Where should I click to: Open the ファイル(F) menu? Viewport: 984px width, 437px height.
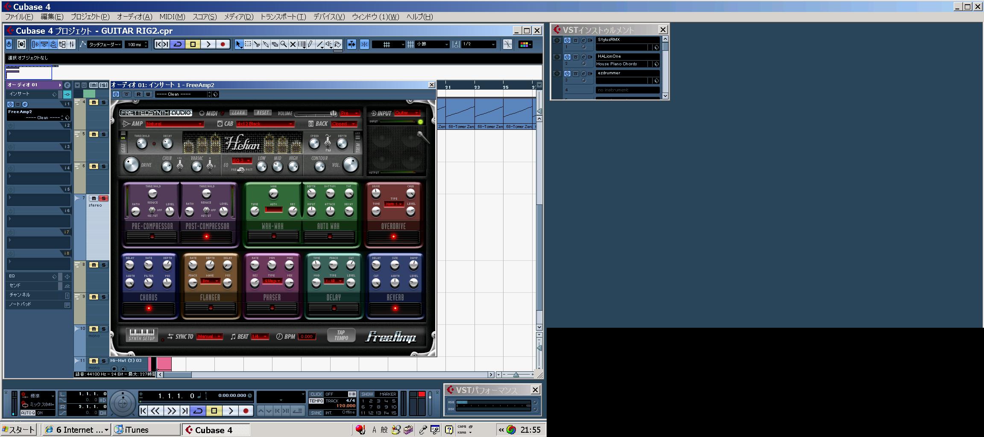(19, 17)
